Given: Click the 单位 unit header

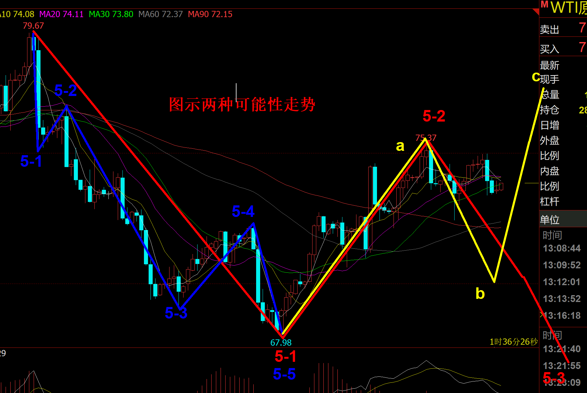Looking at the screenshot, I should tap(563, 219).
